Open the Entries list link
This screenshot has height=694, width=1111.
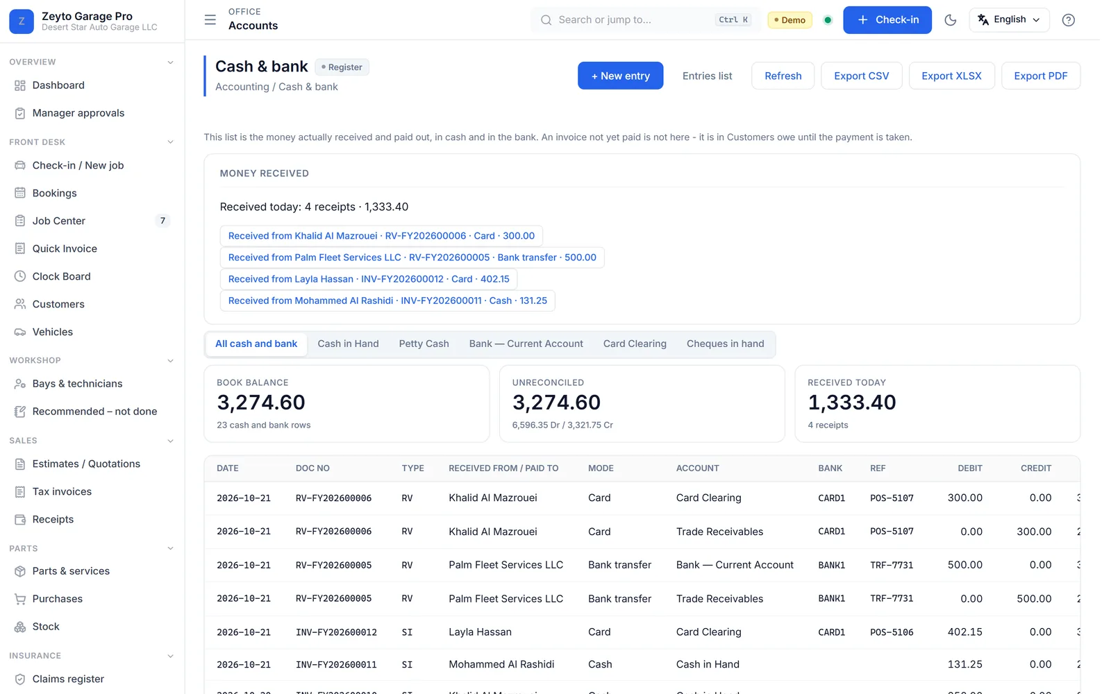[x=707, y=76]
